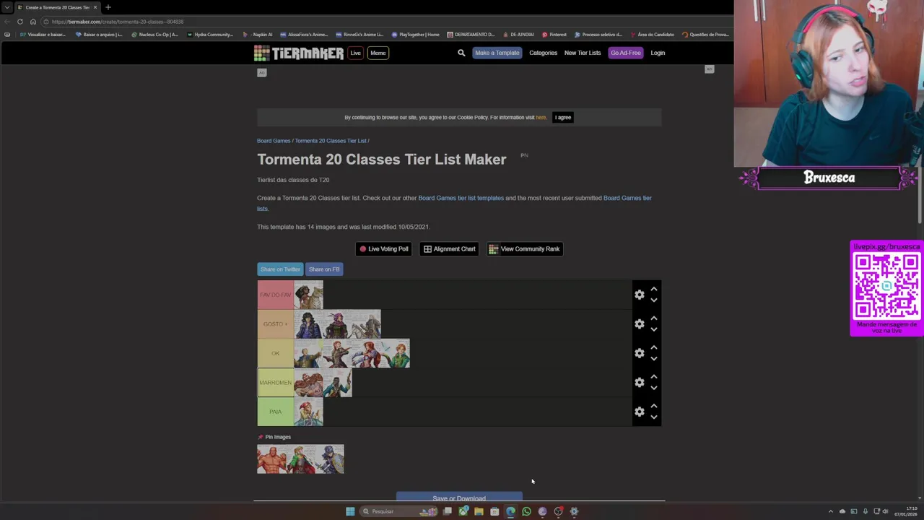Select the GOSTO + orange tier label
The width and height of the screenshot is (924, 520).
click(275, 324)
